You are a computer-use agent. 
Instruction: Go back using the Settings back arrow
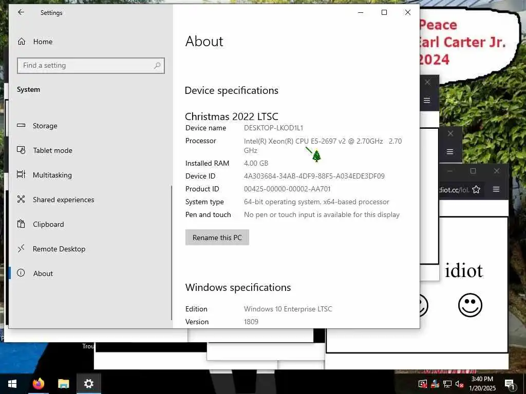click(x=21, y=12)
